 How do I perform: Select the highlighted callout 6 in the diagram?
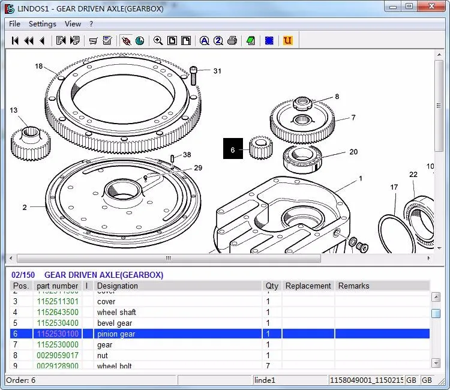tap(233, 149)
